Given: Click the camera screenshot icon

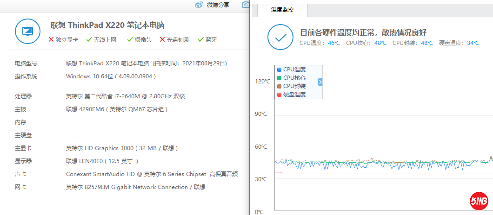Looking at the screenshot, I should 246,5.
